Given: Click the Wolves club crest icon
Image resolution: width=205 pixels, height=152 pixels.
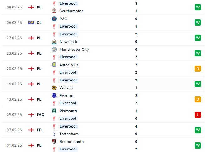Looking at the screenshot, I should pyautogui.click(x=54, y=88).
